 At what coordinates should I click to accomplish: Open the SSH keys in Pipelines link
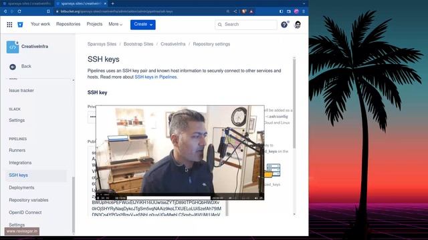[x=156, y=77]
